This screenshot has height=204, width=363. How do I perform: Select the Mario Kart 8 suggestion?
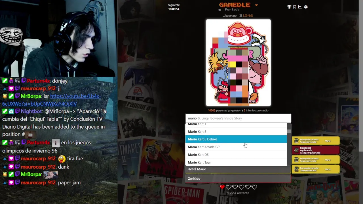click(x=236, y=131)
